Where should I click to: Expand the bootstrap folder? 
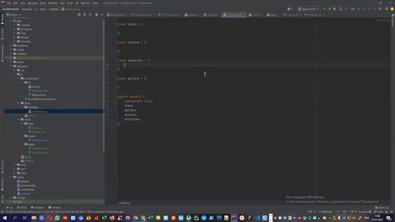(11, 46)
